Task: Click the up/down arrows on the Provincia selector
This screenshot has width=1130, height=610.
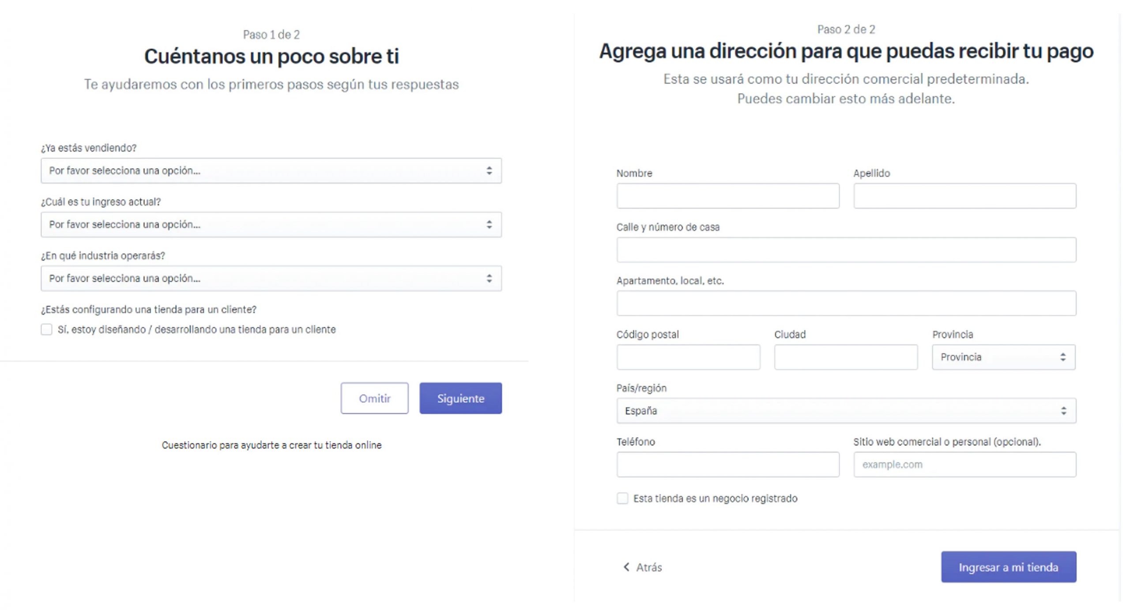Action: coord(1062,357)
